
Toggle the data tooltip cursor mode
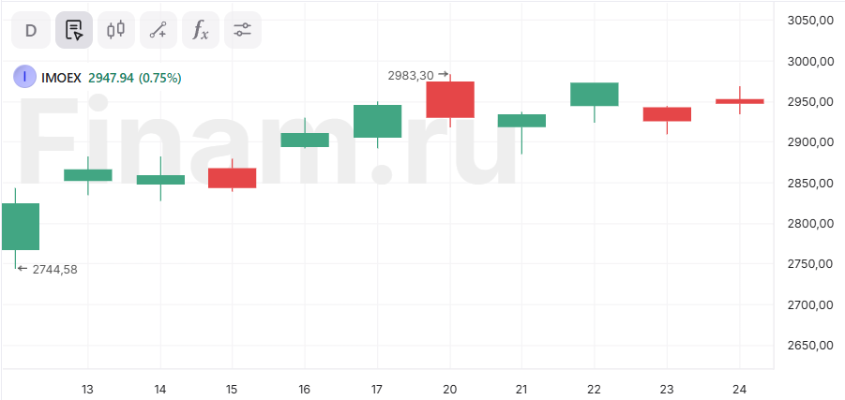pos(74,30)
